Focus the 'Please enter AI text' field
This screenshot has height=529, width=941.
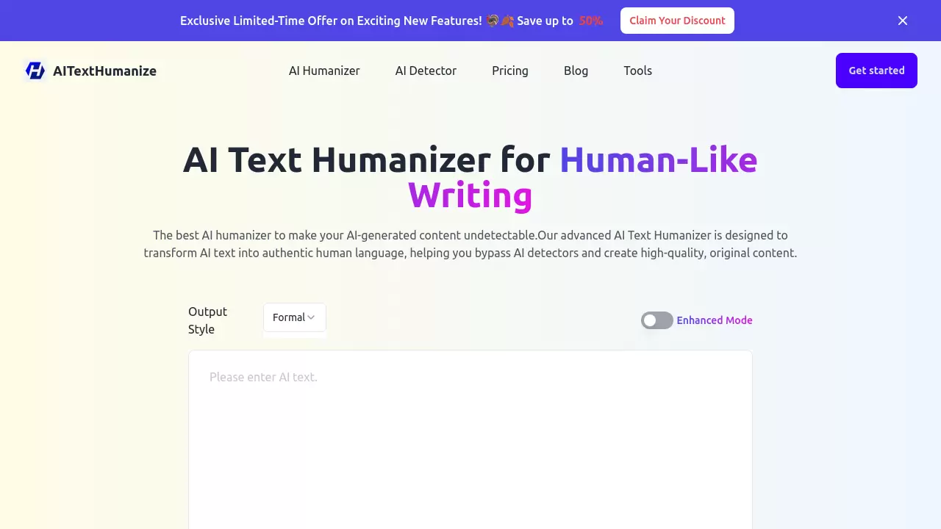click(x=470, y=439)
